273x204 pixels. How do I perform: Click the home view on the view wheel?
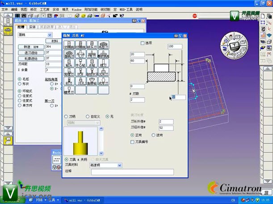[x=231, y=36]
